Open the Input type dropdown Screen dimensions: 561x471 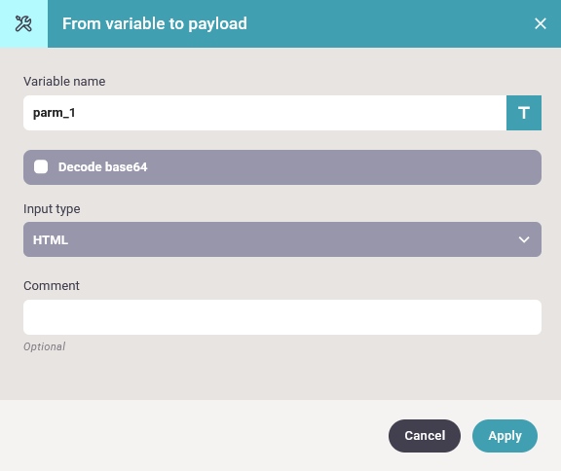282,239
